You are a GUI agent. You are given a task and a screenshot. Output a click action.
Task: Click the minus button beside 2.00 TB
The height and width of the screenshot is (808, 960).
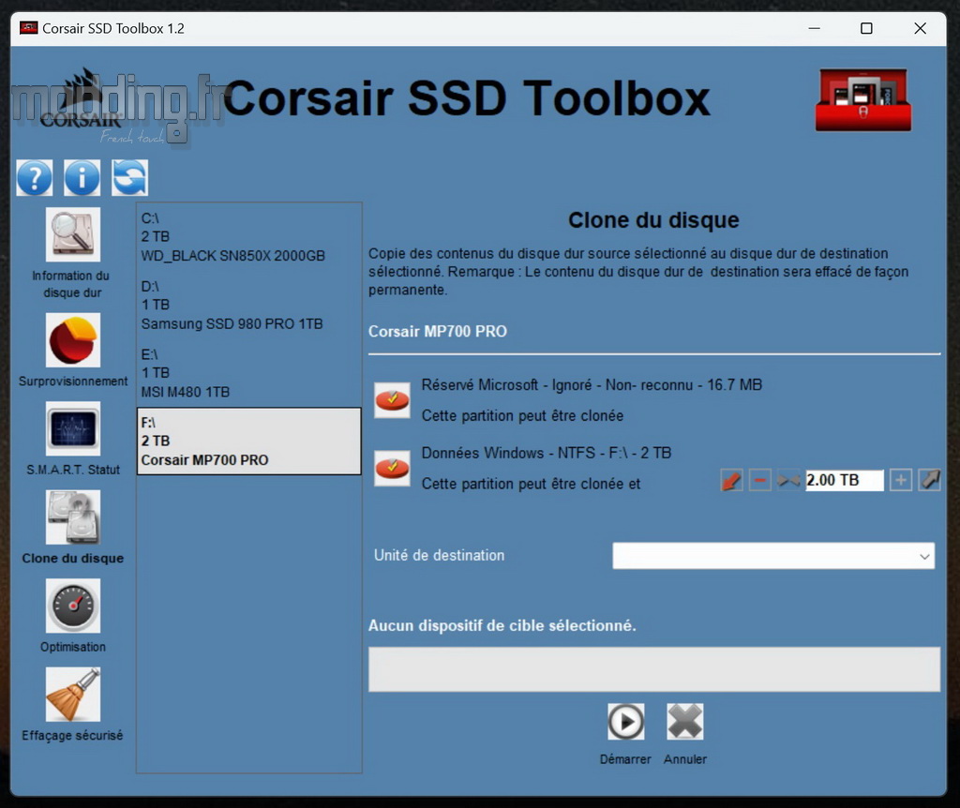click(x=759, y=480)
